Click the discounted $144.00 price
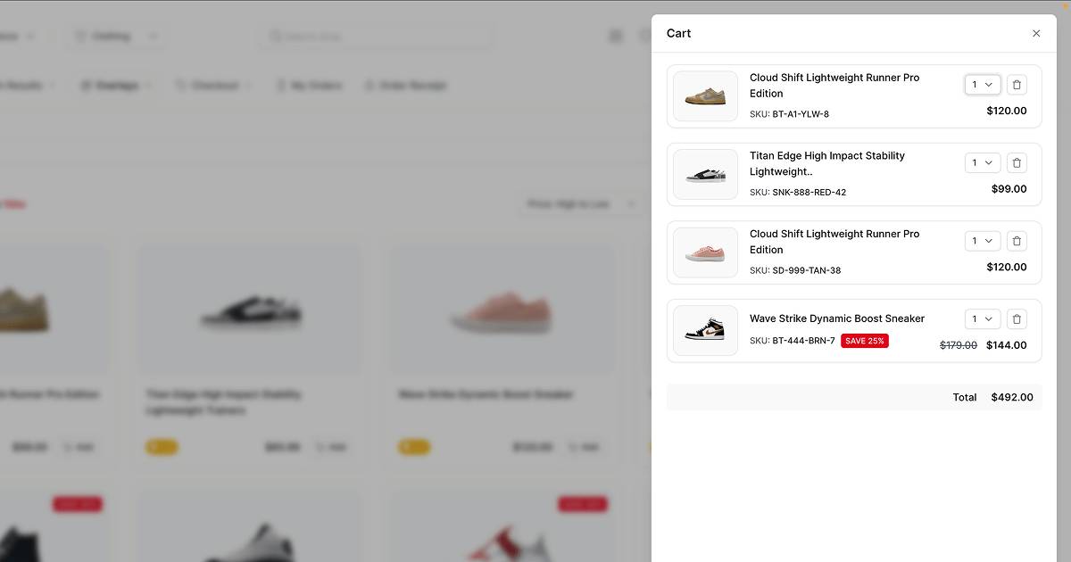1071x562 pixels. (1006, 345)
